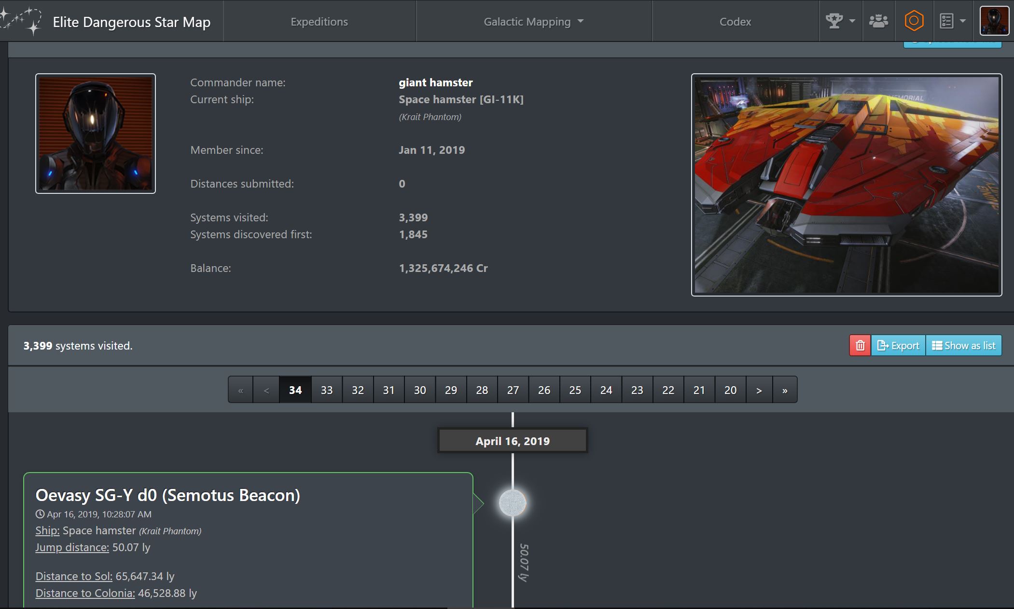This screenshot has height=609, width=1014.
Task: Click the orange hexagon icon
Action: tap(914, 21)
